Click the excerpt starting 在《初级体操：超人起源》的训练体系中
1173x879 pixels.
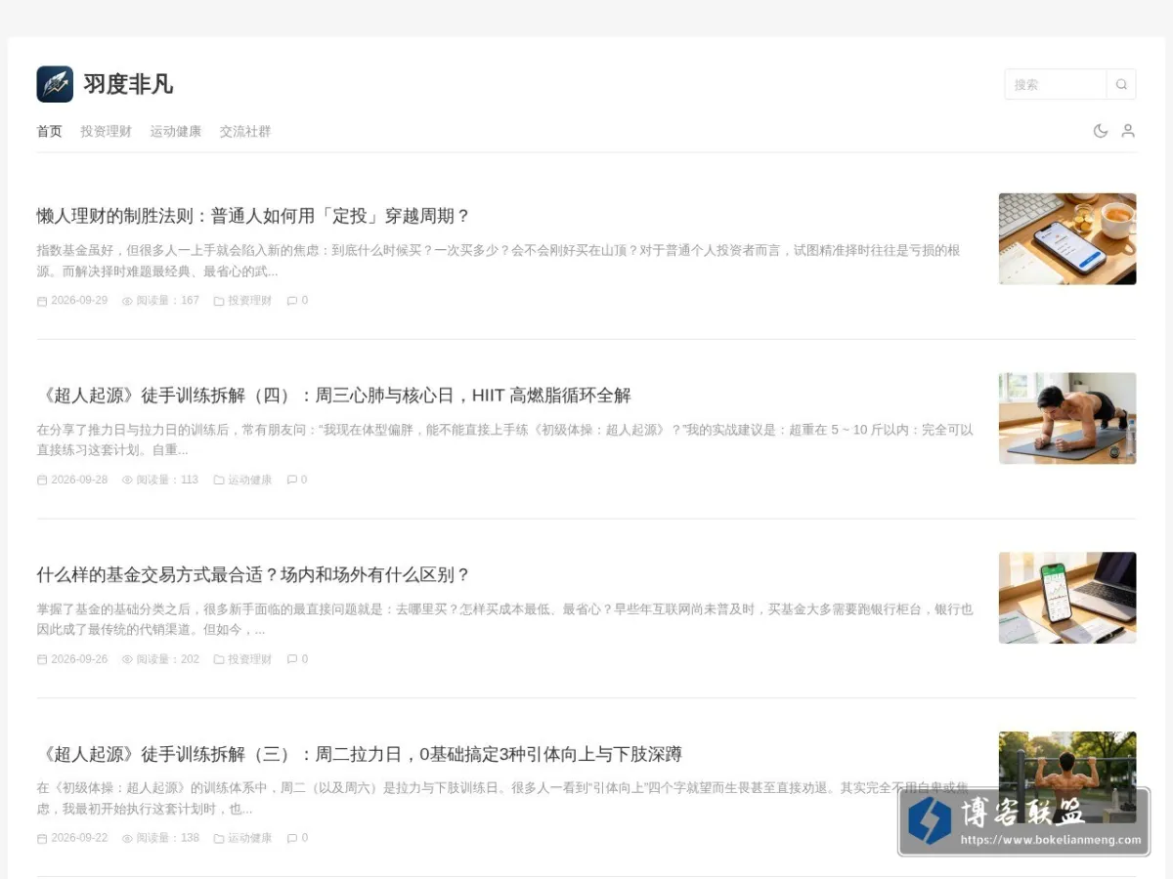click(x=502, y=798)
